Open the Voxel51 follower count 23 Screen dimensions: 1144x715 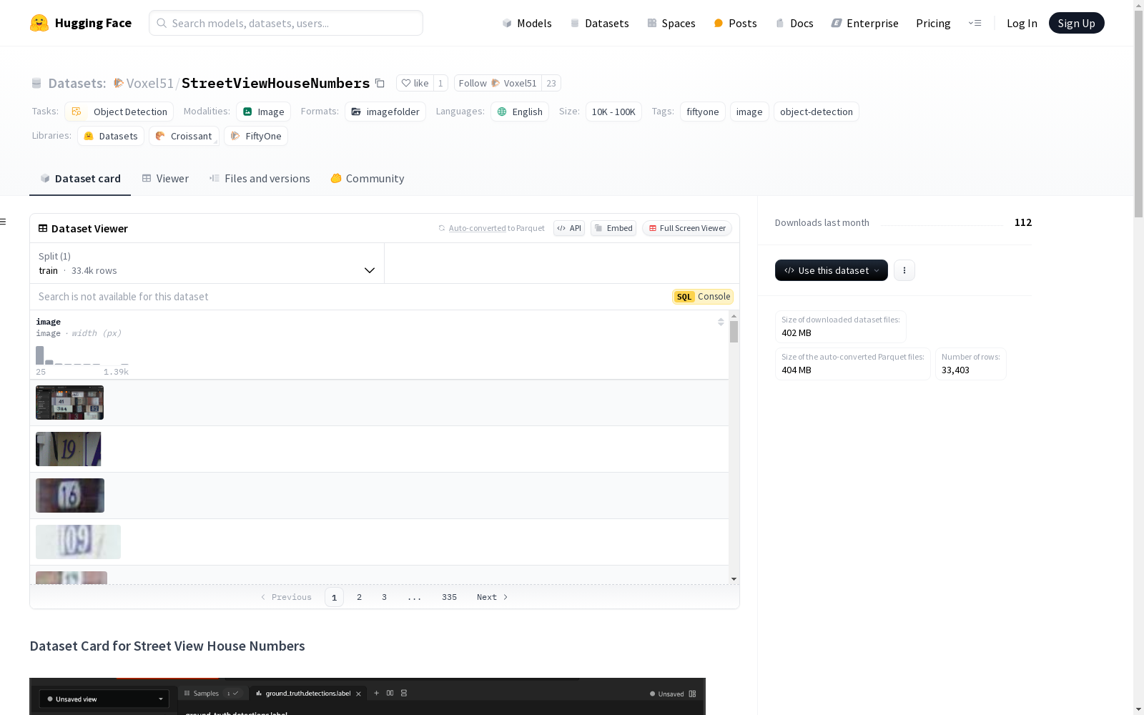(x=551, y=84)
